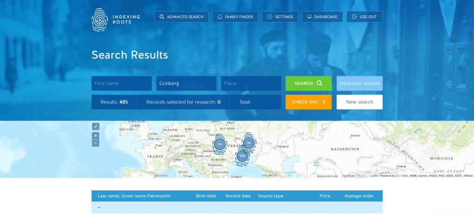Toggle the map fullscreen expand icon

click(95, 126)
